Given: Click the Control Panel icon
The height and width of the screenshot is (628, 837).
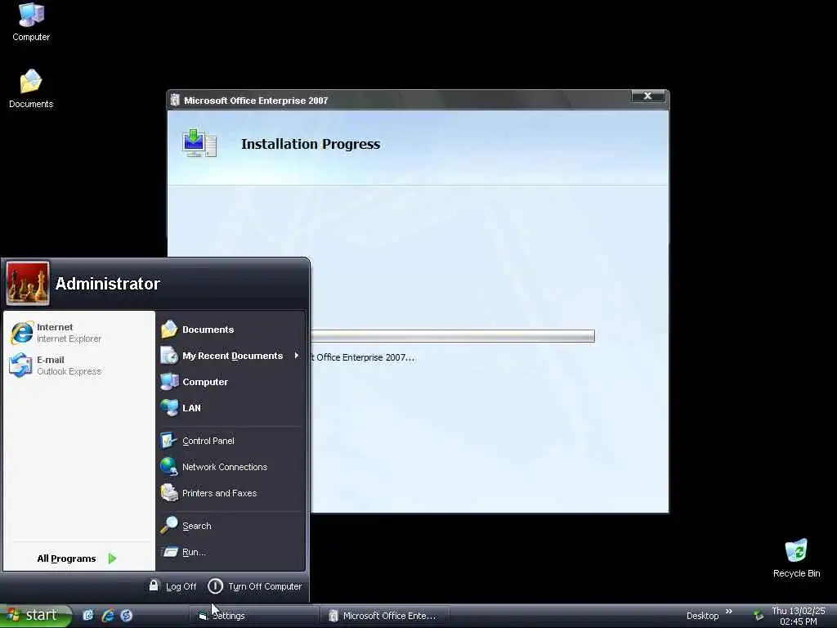Looking at the screenshot, I should (x=169, y=441).
